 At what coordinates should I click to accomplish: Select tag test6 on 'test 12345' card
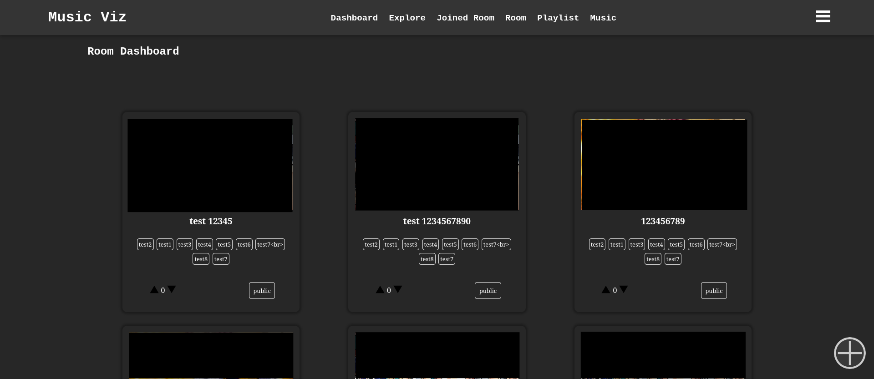[244, 244]
